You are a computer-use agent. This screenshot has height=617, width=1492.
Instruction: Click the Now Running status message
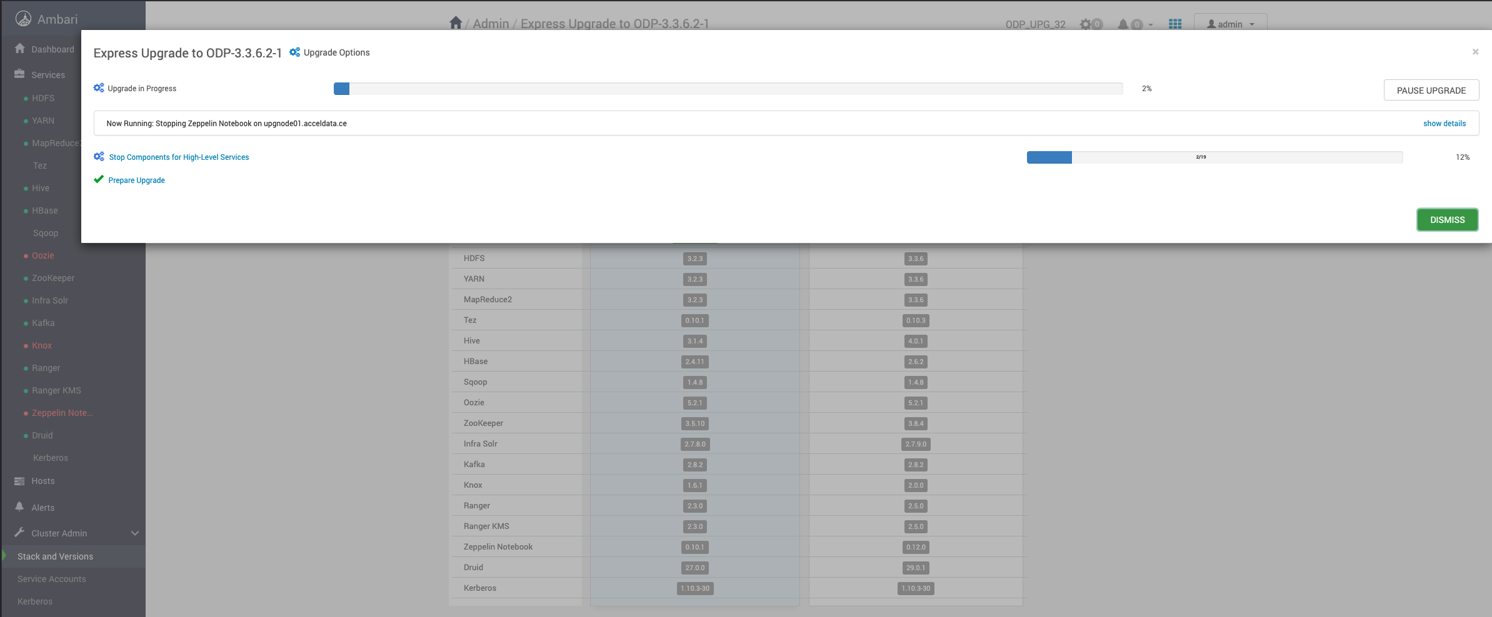[226, 124]
